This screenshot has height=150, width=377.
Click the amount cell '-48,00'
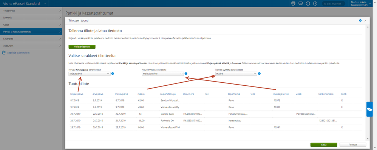click(x=141, y=121)
